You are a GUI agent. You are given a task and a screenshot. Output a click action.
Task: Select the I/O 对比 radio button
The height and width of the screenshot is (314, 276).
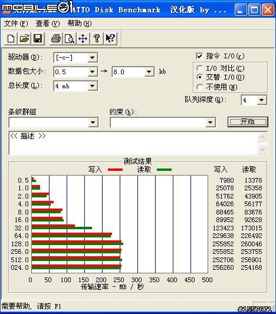coord(199,68)
